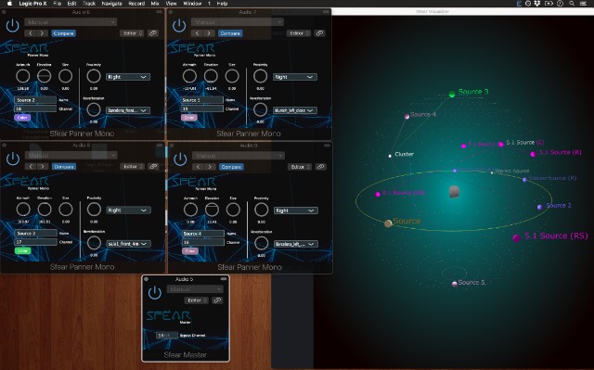Toggle power button in Audio 6 plugin
Screen dimensions: 594x370
coord(12,26)
